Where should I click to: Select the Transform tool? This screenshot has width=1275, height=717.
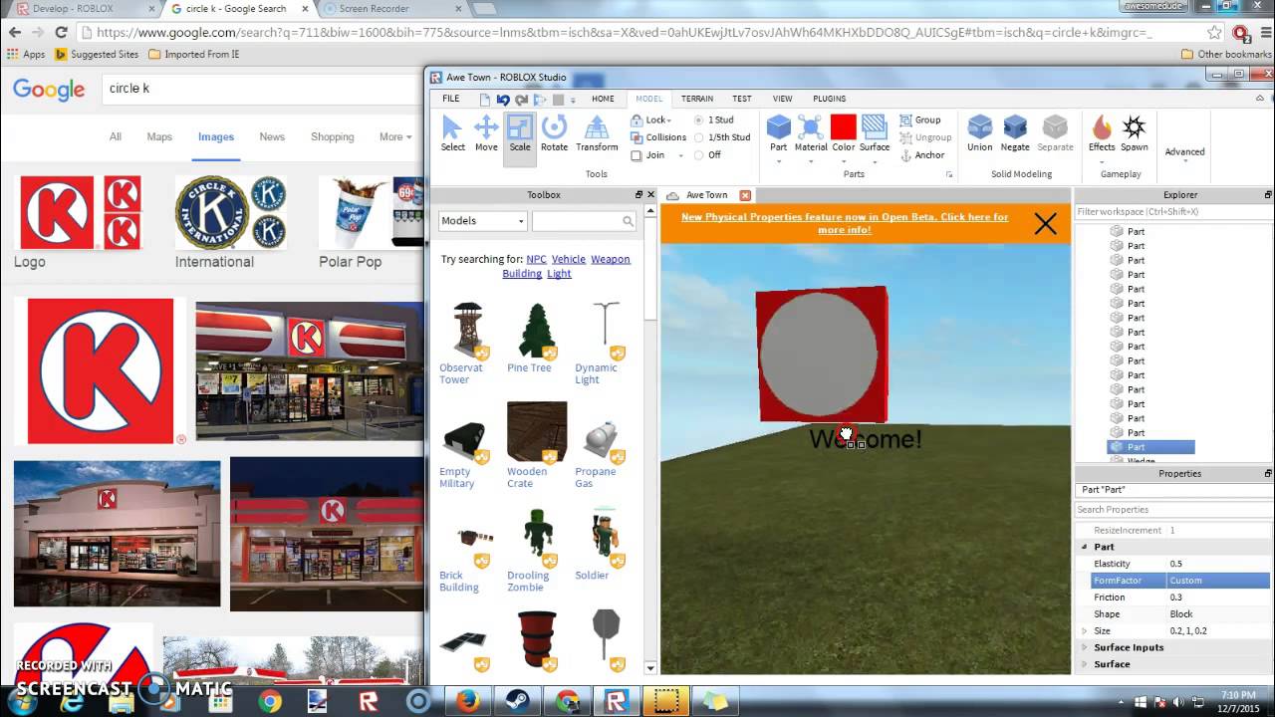click(596, 129)
